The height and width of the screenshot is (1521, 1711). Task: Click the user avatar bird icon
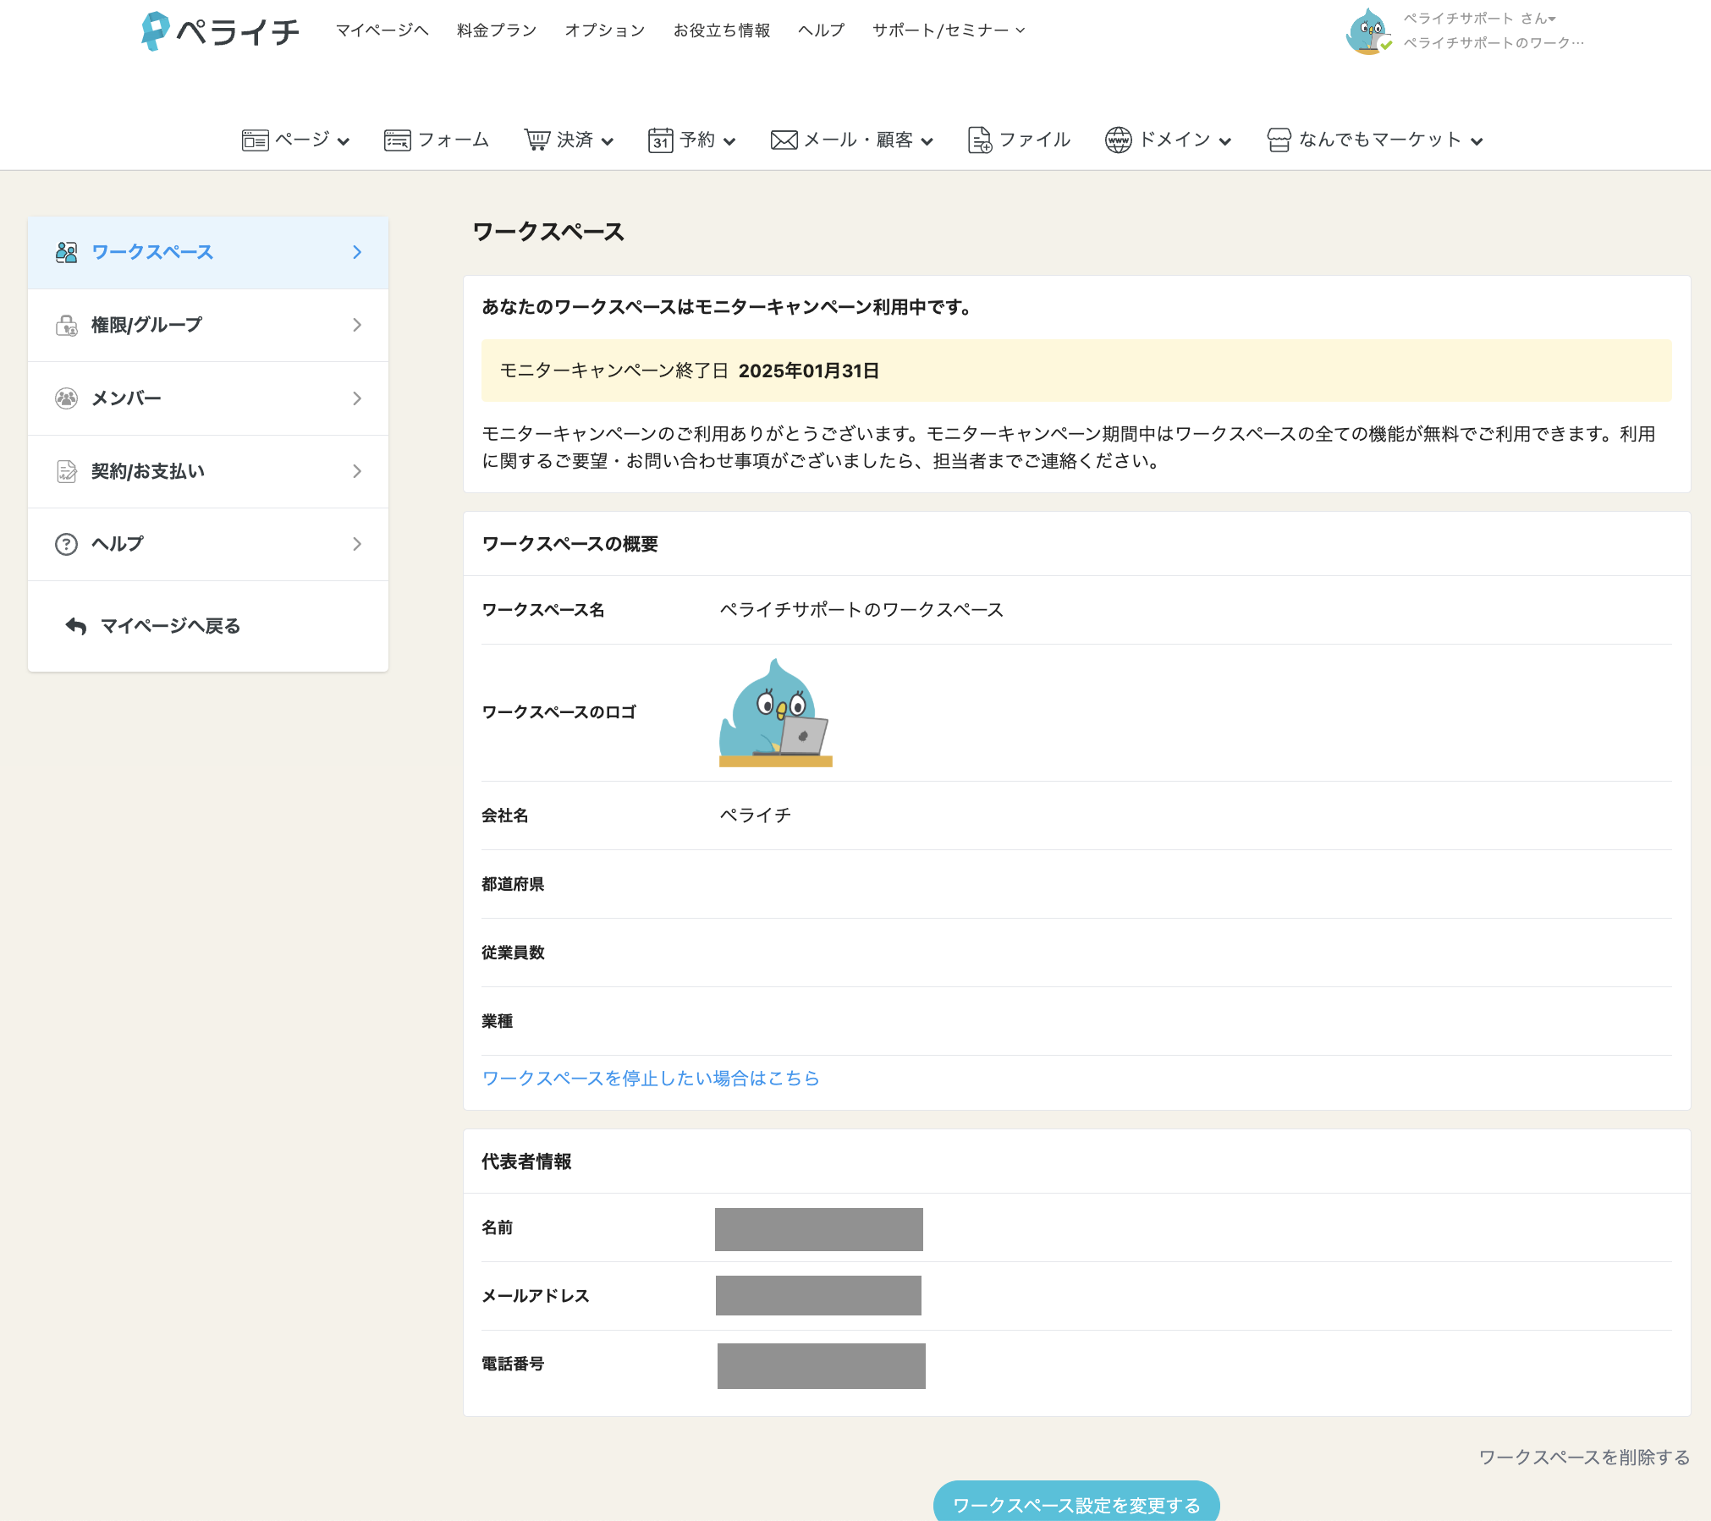tap(1368, 31)
